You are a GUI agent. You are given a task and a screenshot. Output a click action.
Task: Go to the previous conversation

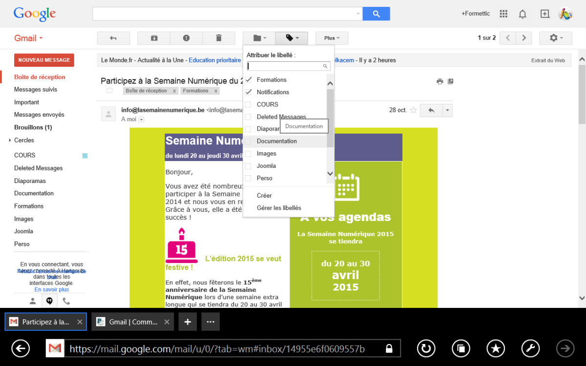[x=508, y=38]
